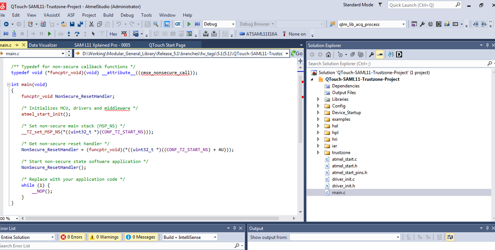Screen dimensions: 495x250
Task: Click the ATSAML11E16A device chip icon
Action: tap(242, 34)
